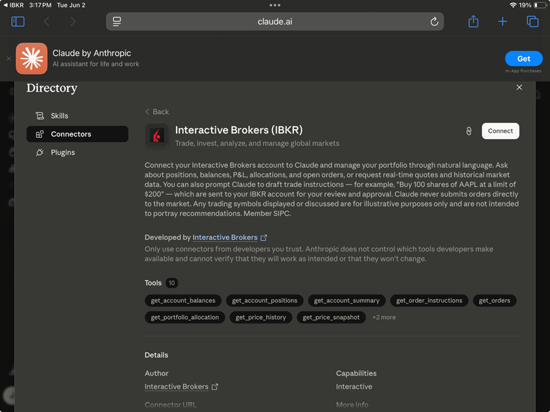Click the get_orders tool chip

tap(494, 300)
